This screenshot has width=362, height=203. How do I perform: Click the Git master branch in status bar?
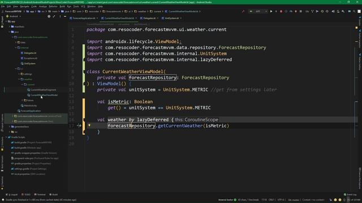click(294, 200)
